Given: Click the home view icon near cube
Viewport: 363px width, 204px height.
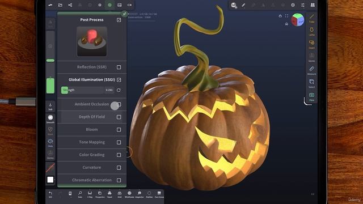Looking at the screenshot, I should pos(286,24).
